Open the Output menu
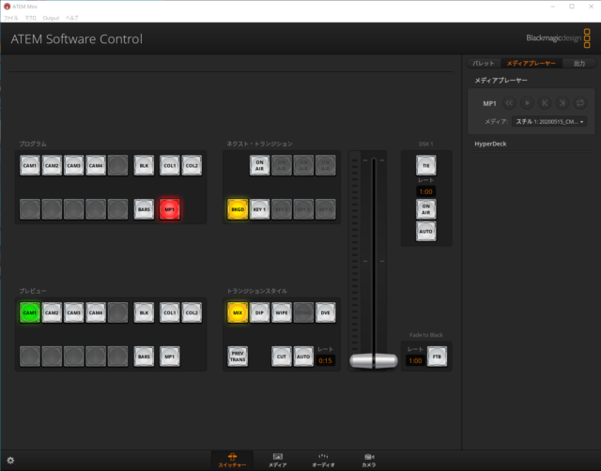The image size is (601, 471). 51,18
